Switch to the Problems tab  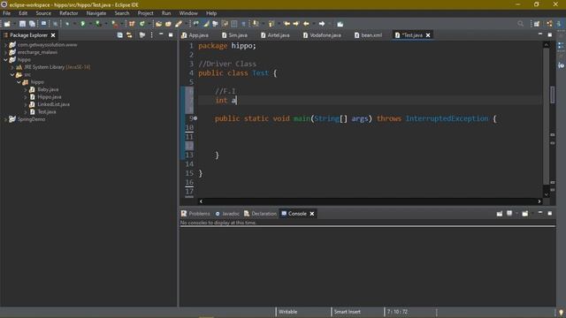195,214
